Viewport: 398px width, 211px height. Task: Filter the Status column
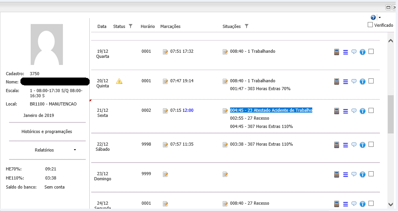[131, 26]
